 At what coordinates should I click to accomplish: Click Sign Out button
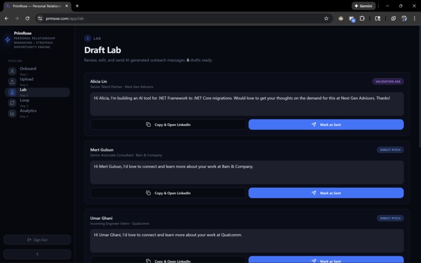pos(37,240)
